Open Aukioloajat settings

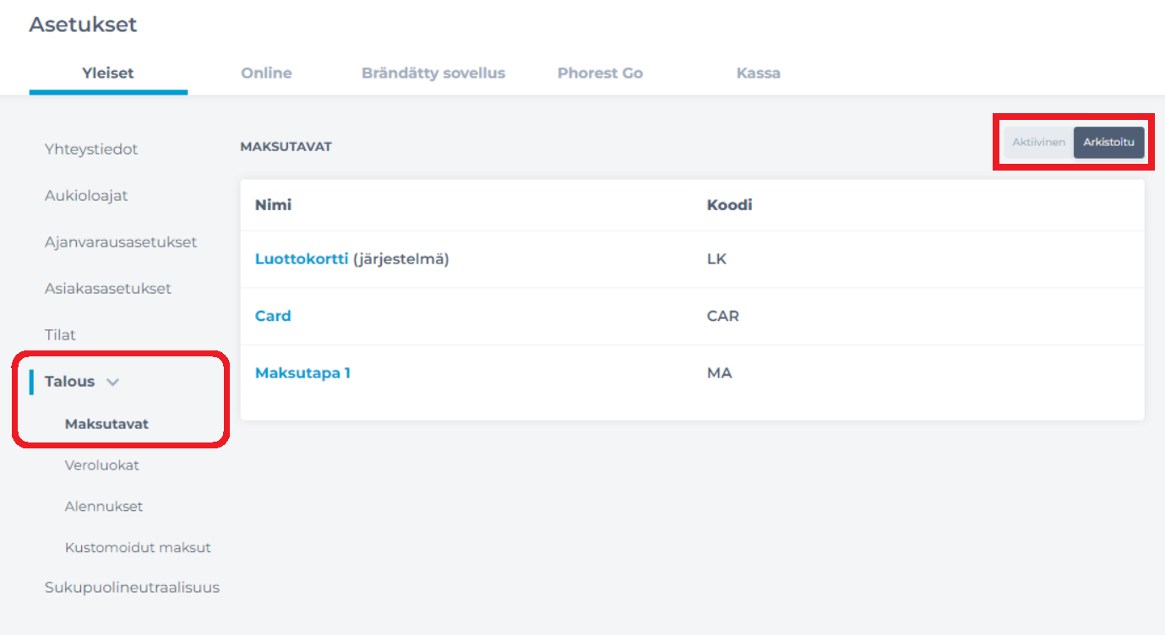click(86, 196)
